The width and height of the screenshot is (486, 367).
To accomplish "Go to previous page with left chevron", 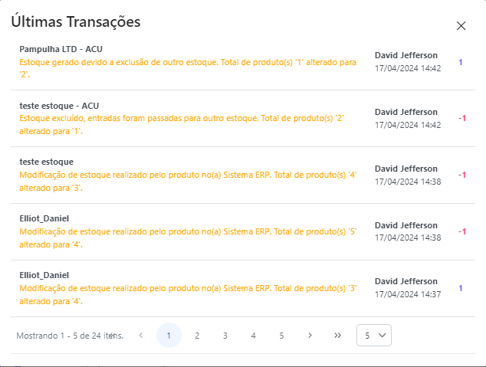I will [141, 336].
